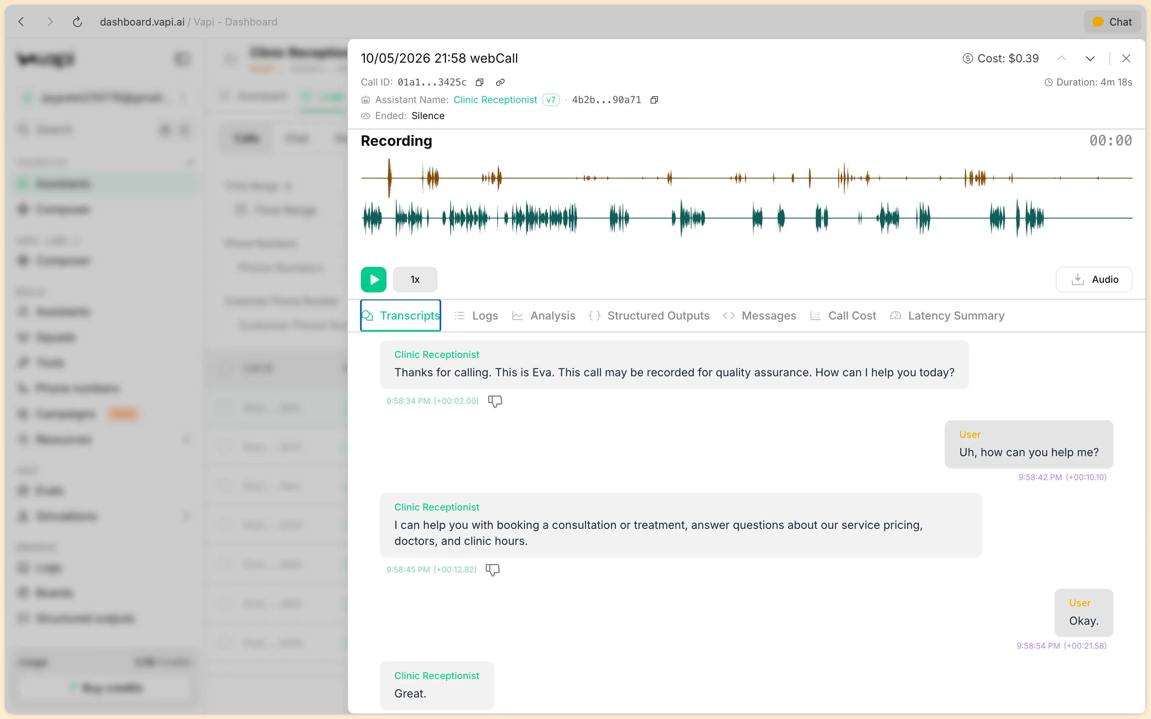Go back in browser history
Image resolution: width=1151 pixels, height=719 pixels.
pos(22,22)
